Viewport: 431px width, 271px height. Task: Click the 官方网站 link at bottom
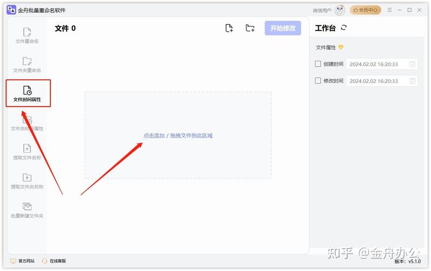click(23, 261)
